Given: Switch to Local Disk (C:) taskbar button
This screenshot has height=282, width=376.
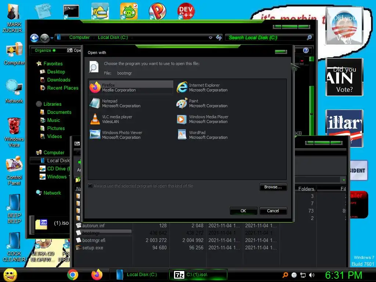Looking at the screenshot, I should pos(138,275).
